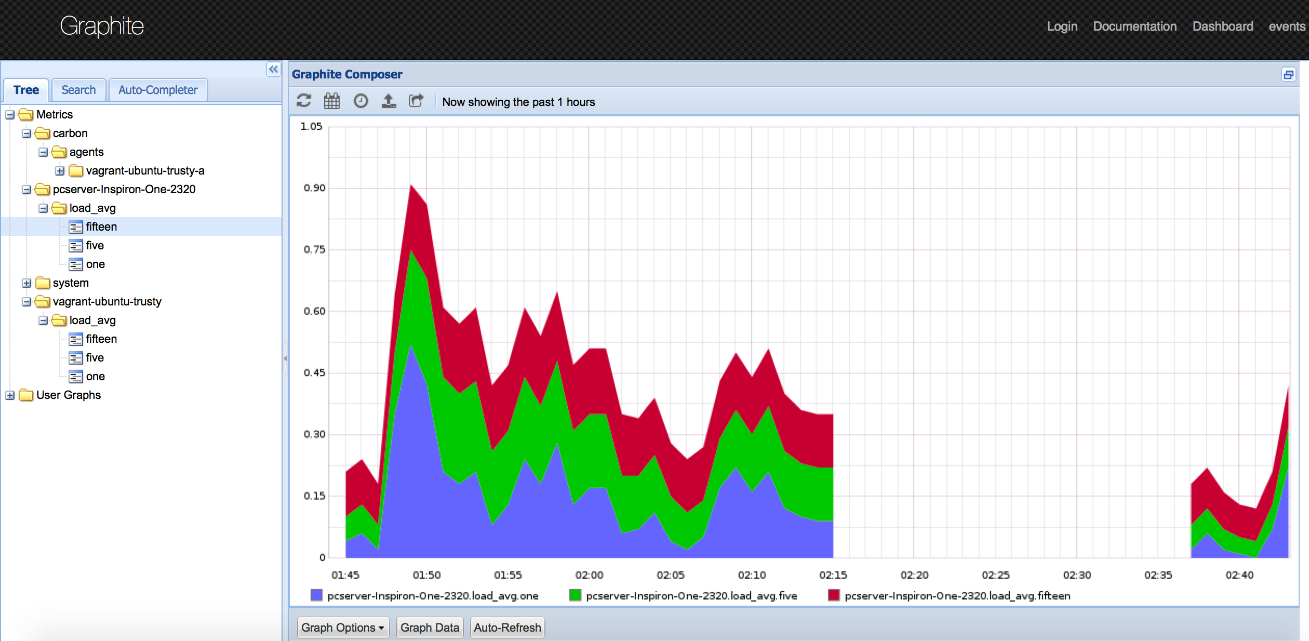
Task: Click the save/upload graph icon
Action: 389,101
